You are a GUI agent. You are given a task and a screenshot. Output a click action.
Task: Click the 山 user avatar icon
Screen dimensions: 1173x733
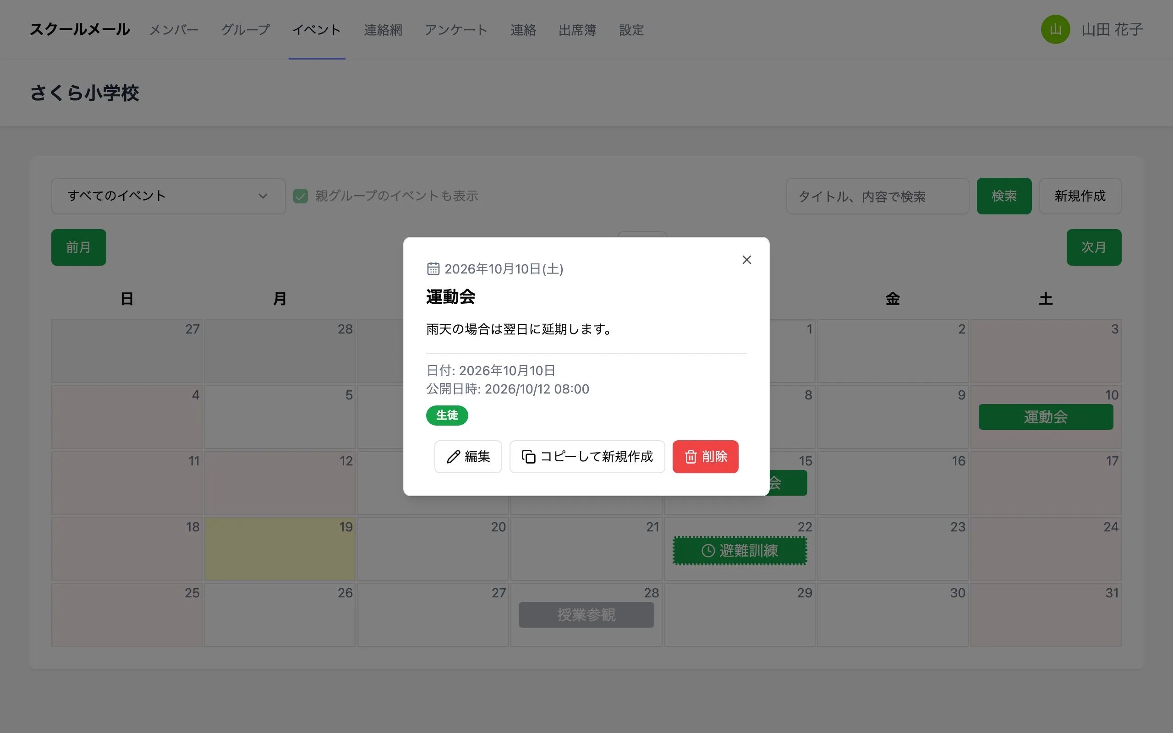tap(1055, 30)
